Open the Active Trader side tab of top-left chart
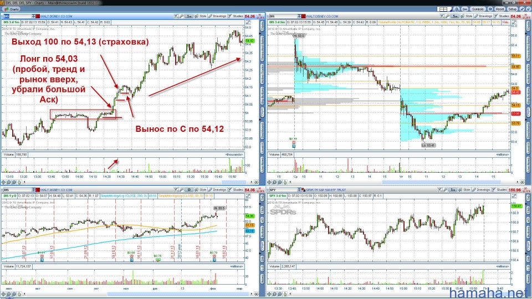 pyautogui.click(x=262, y=74)
